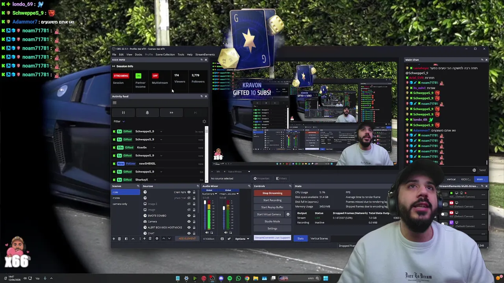504x283 pixels.
Task: Mute the Aux/microphone channel speaker icon
Action: 207,233
